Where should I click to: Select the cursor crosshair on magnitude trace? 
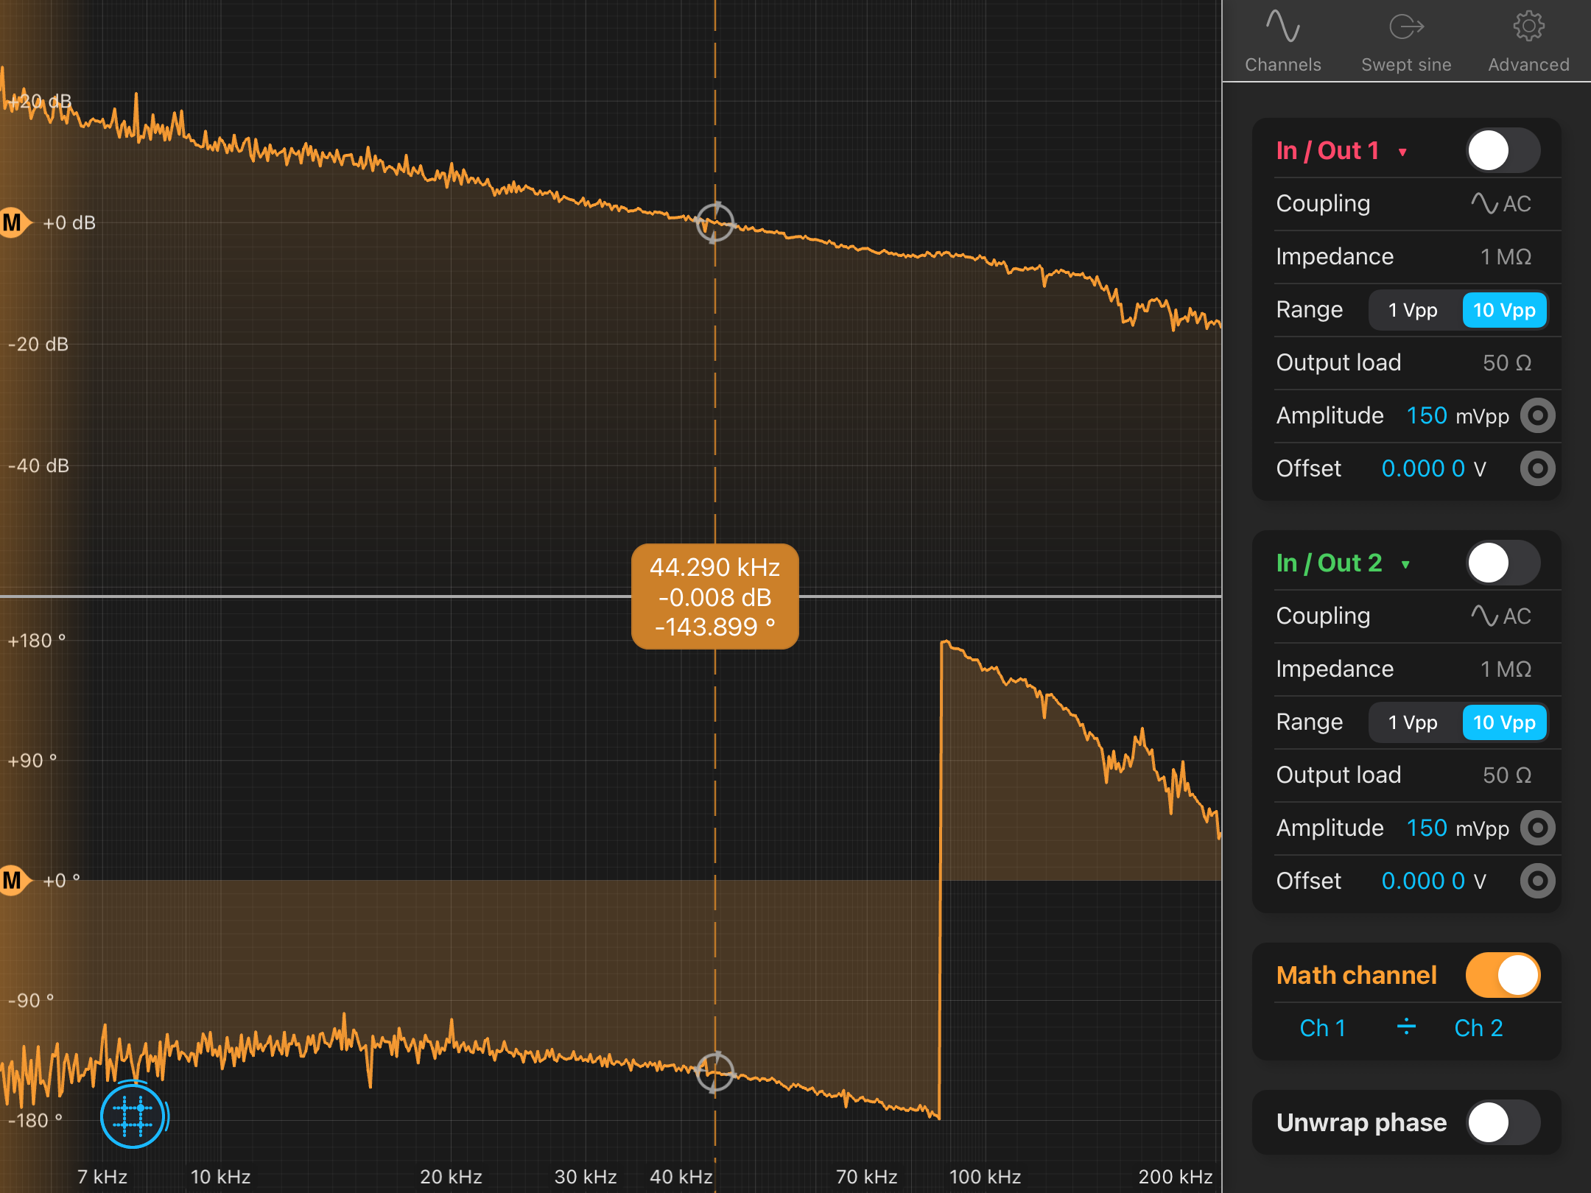714,222
